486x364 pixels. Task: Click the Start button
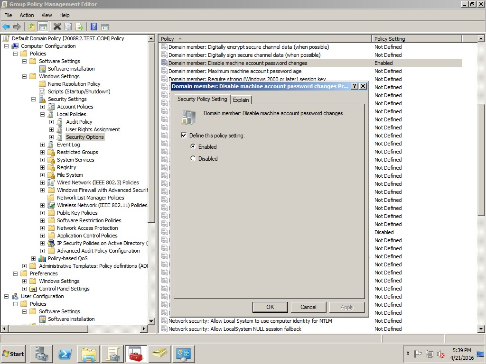coord(13,354)
